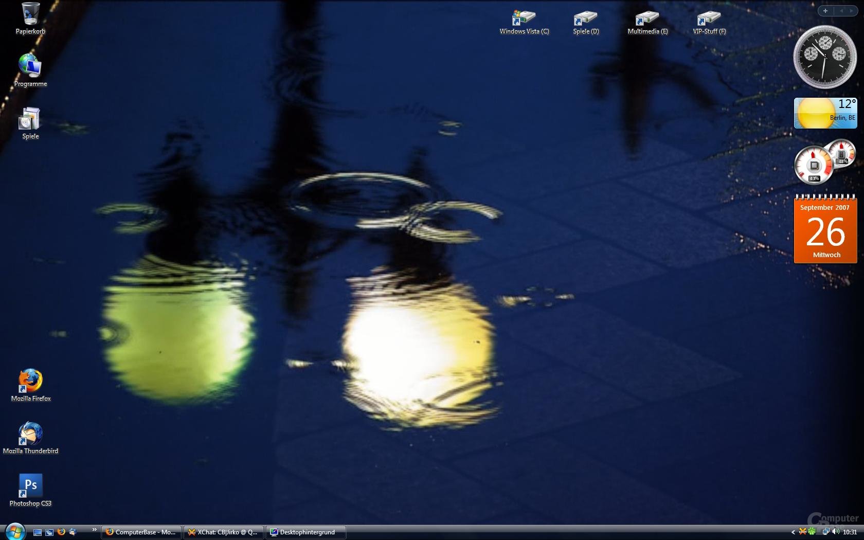Open the Windows Start orb
Viewport: 864px width, 540px height.
click(14, 532)
